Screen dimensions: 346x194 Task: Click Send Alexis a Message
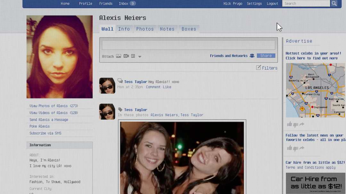coord(49,120)
